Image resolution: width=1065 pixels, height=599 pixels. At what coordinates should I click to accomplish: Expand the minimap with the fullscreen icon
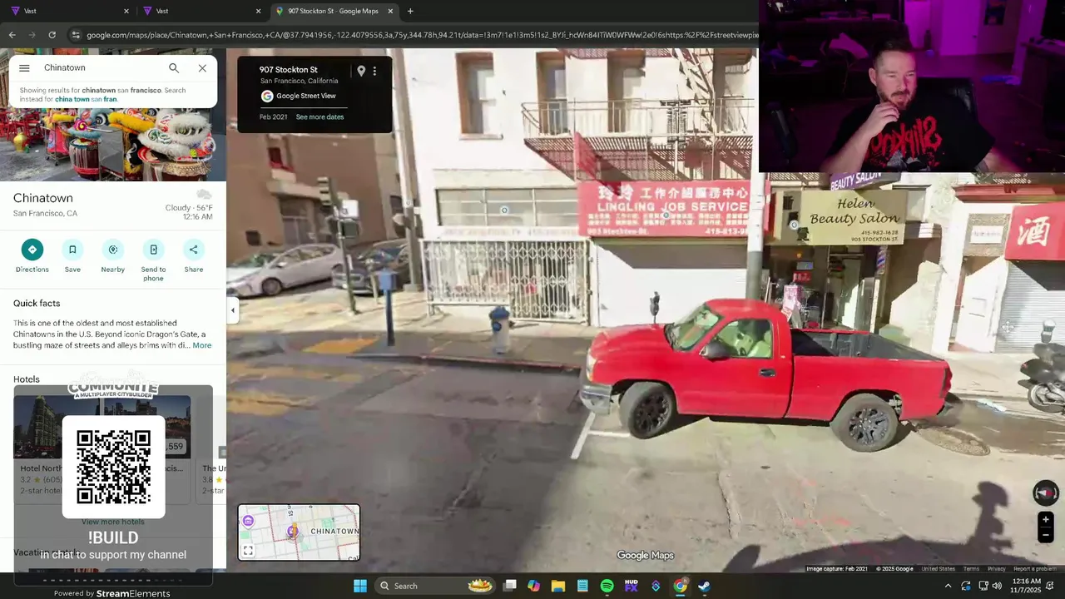pos(248,551)
